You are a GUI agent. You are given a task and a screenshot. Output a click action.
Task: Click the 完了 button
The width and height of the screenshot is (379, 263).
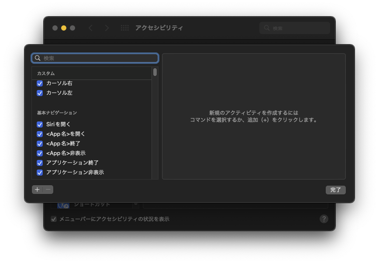(335, 190)
